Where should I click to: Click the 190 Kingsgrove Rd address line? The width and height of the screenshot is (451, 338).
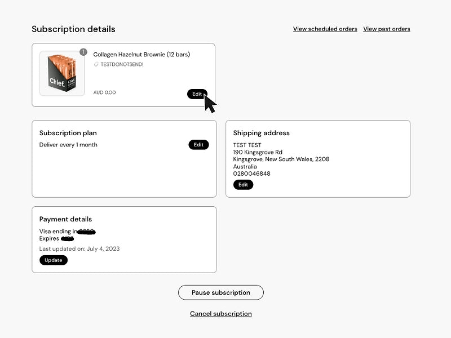258,152
